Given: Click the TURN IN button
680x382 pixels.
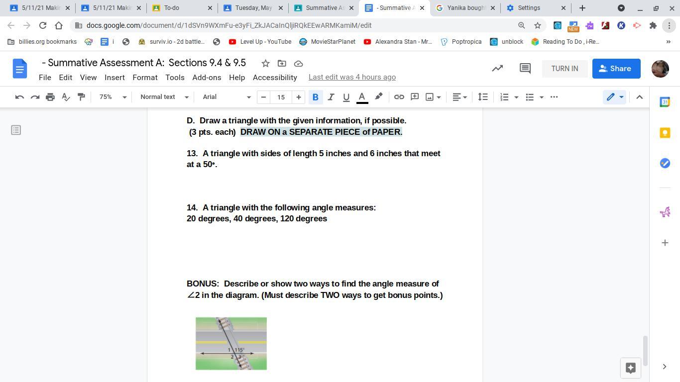Looking at the screenshot, I should click(x=565, y=69).
